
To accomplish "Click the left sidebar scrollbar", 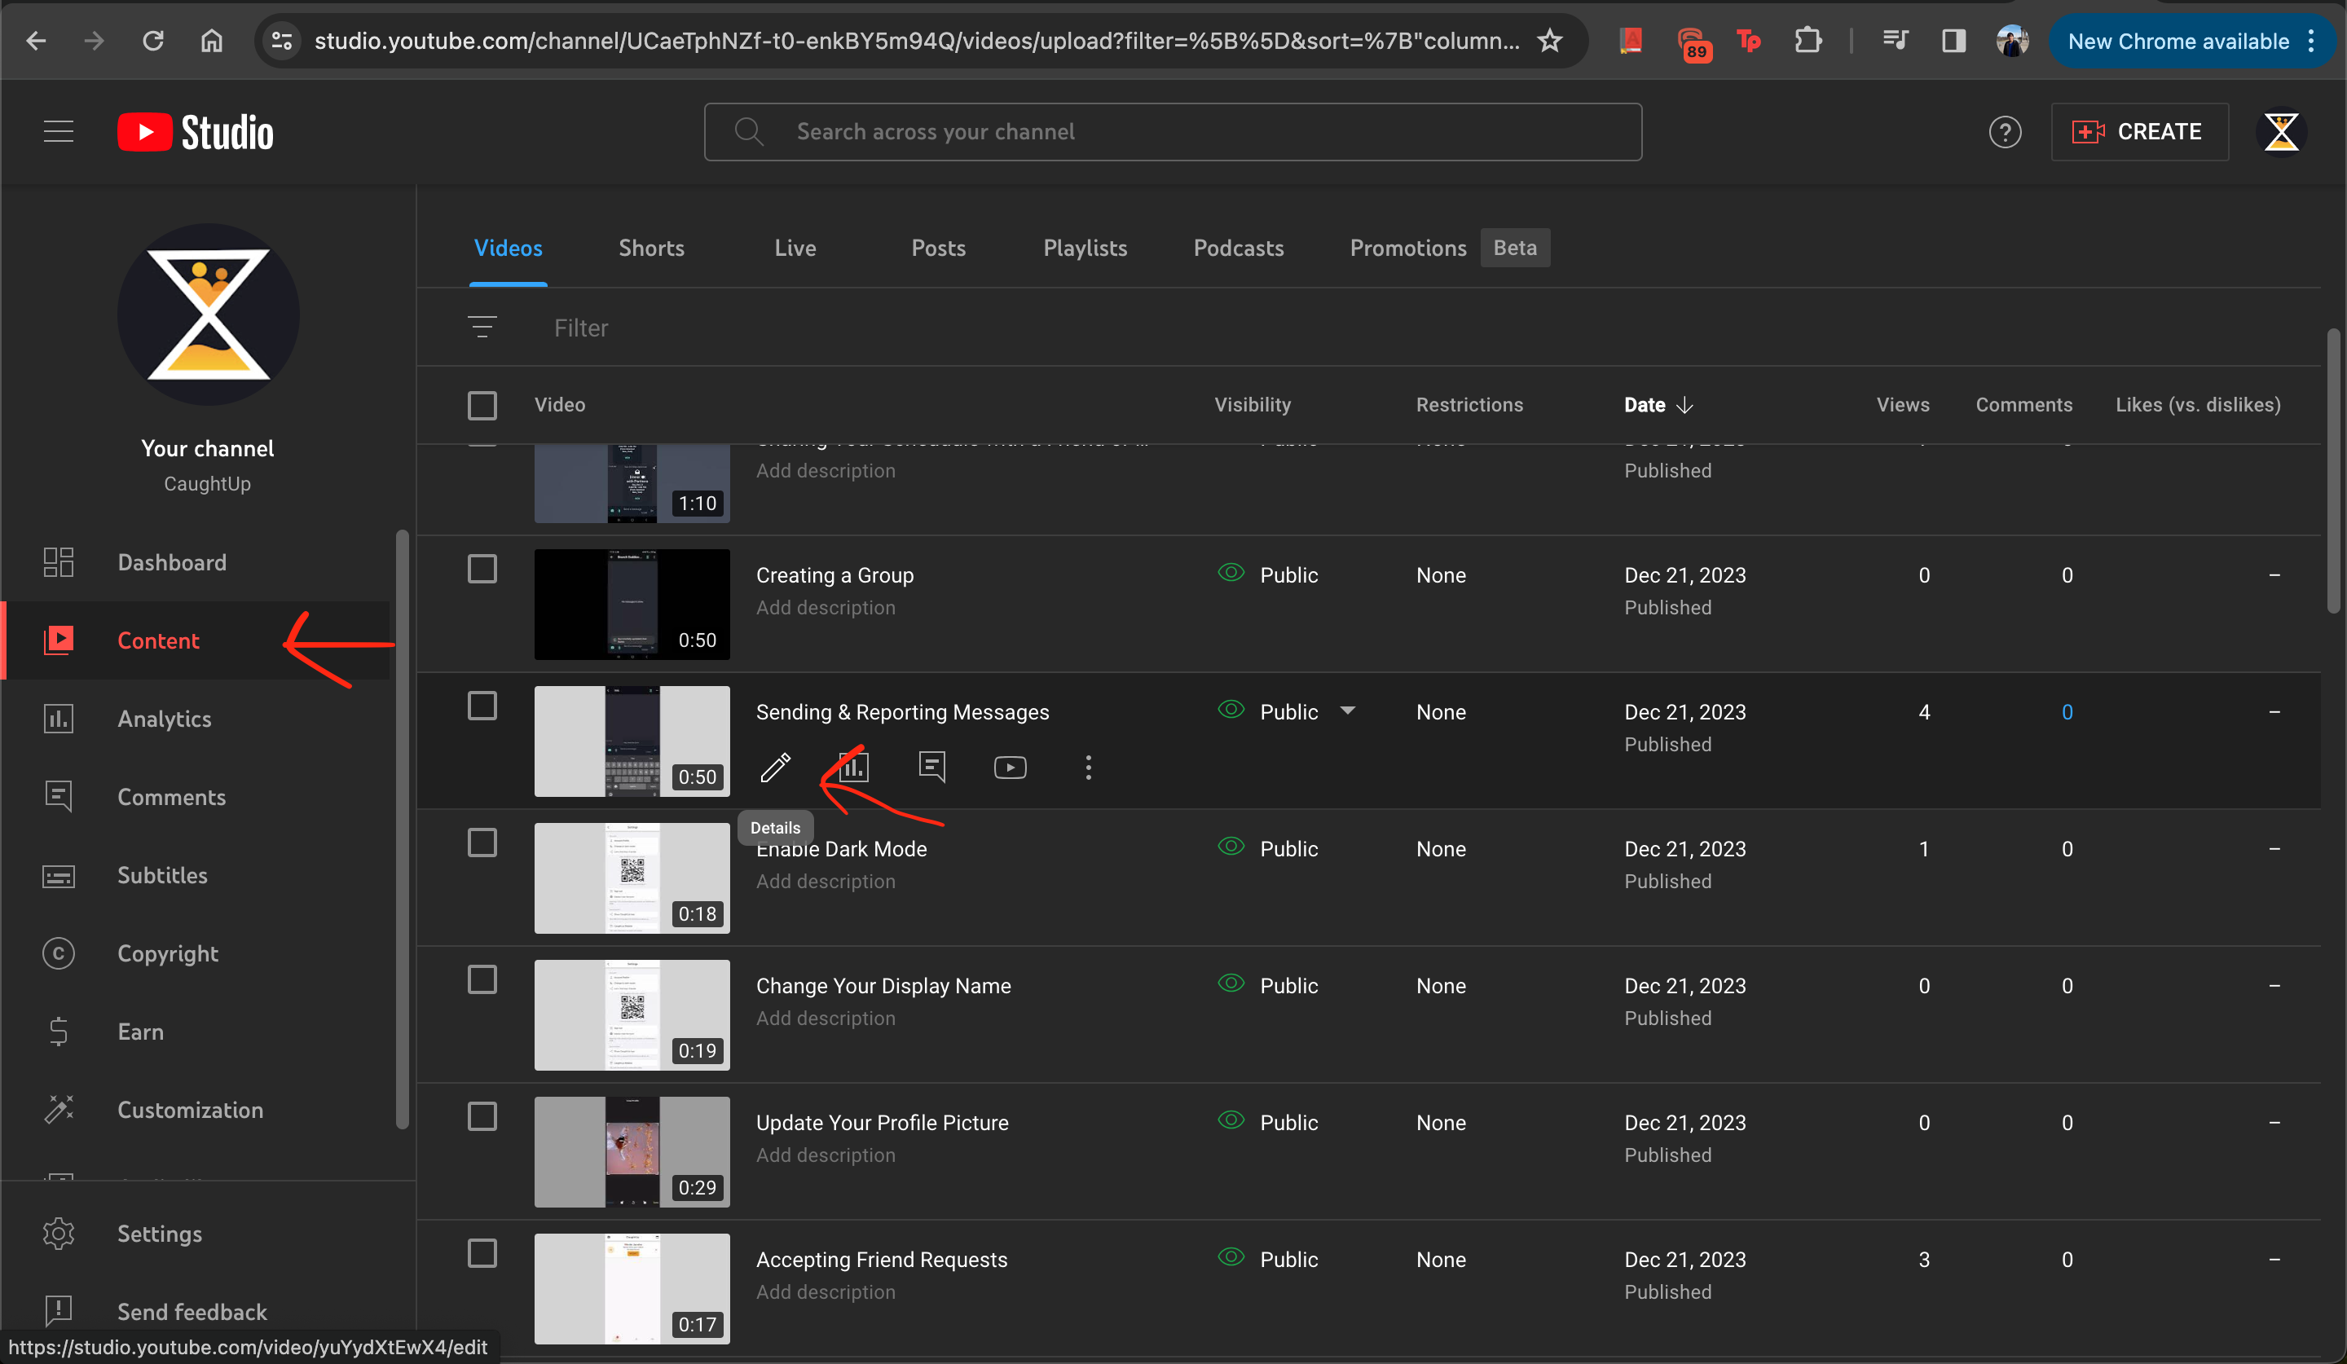I will 402,829.
